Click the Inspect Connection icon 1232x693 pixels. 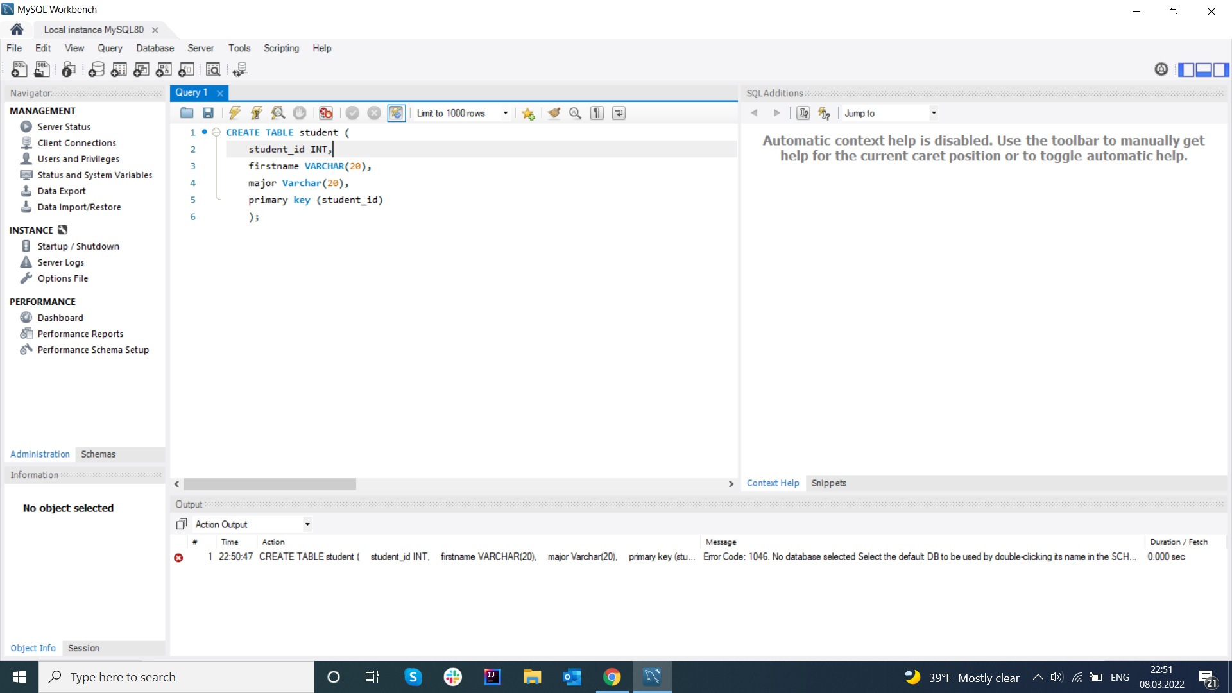[67, 69]
